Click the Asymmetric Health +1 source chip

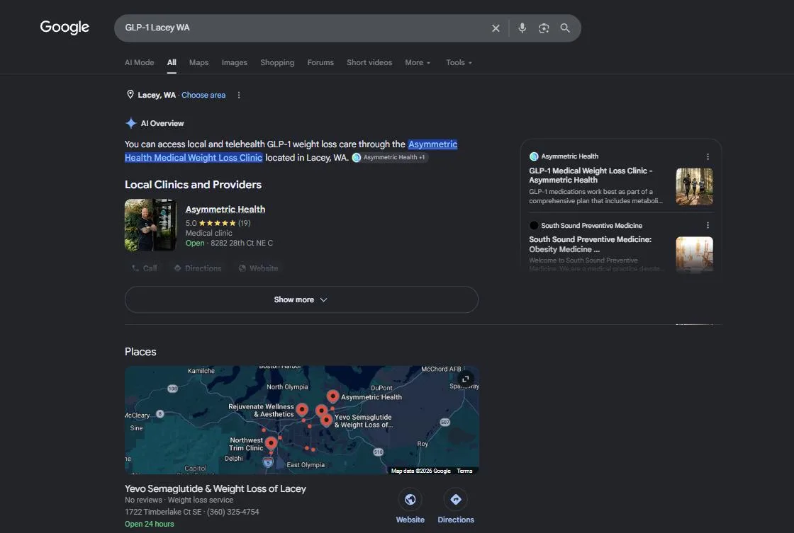pyautogui.click(x=390, y=158)
